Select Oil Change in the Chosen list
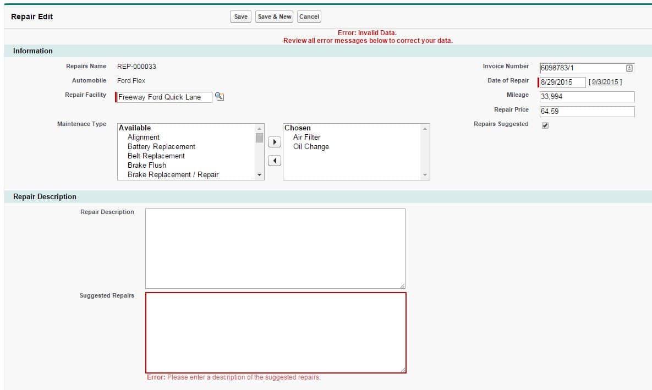 tap(311, 146)
